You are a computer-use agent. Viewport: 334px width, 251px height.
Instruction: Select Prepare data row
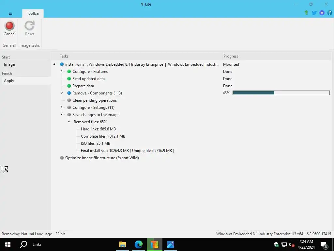point(83,86)
